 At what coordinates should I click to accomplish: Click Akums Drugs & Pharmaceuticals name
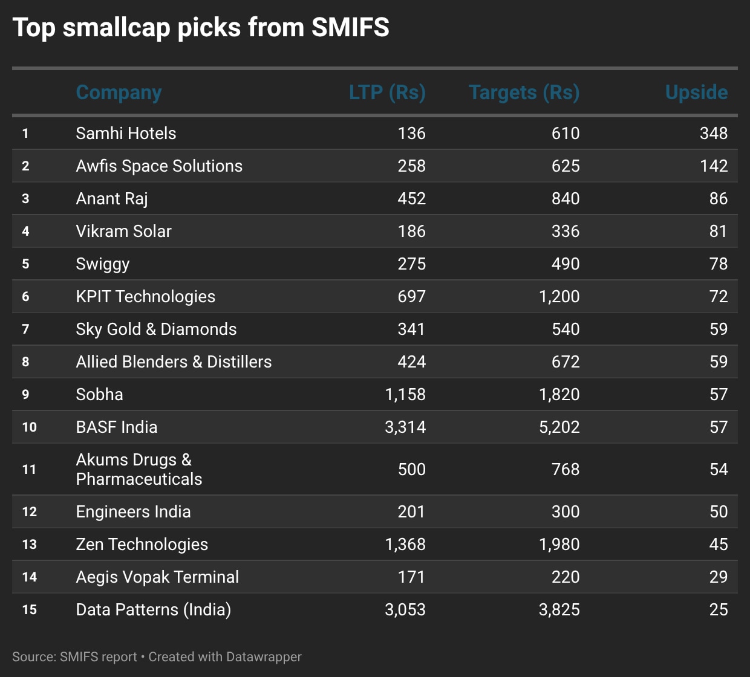coord(139,470)
